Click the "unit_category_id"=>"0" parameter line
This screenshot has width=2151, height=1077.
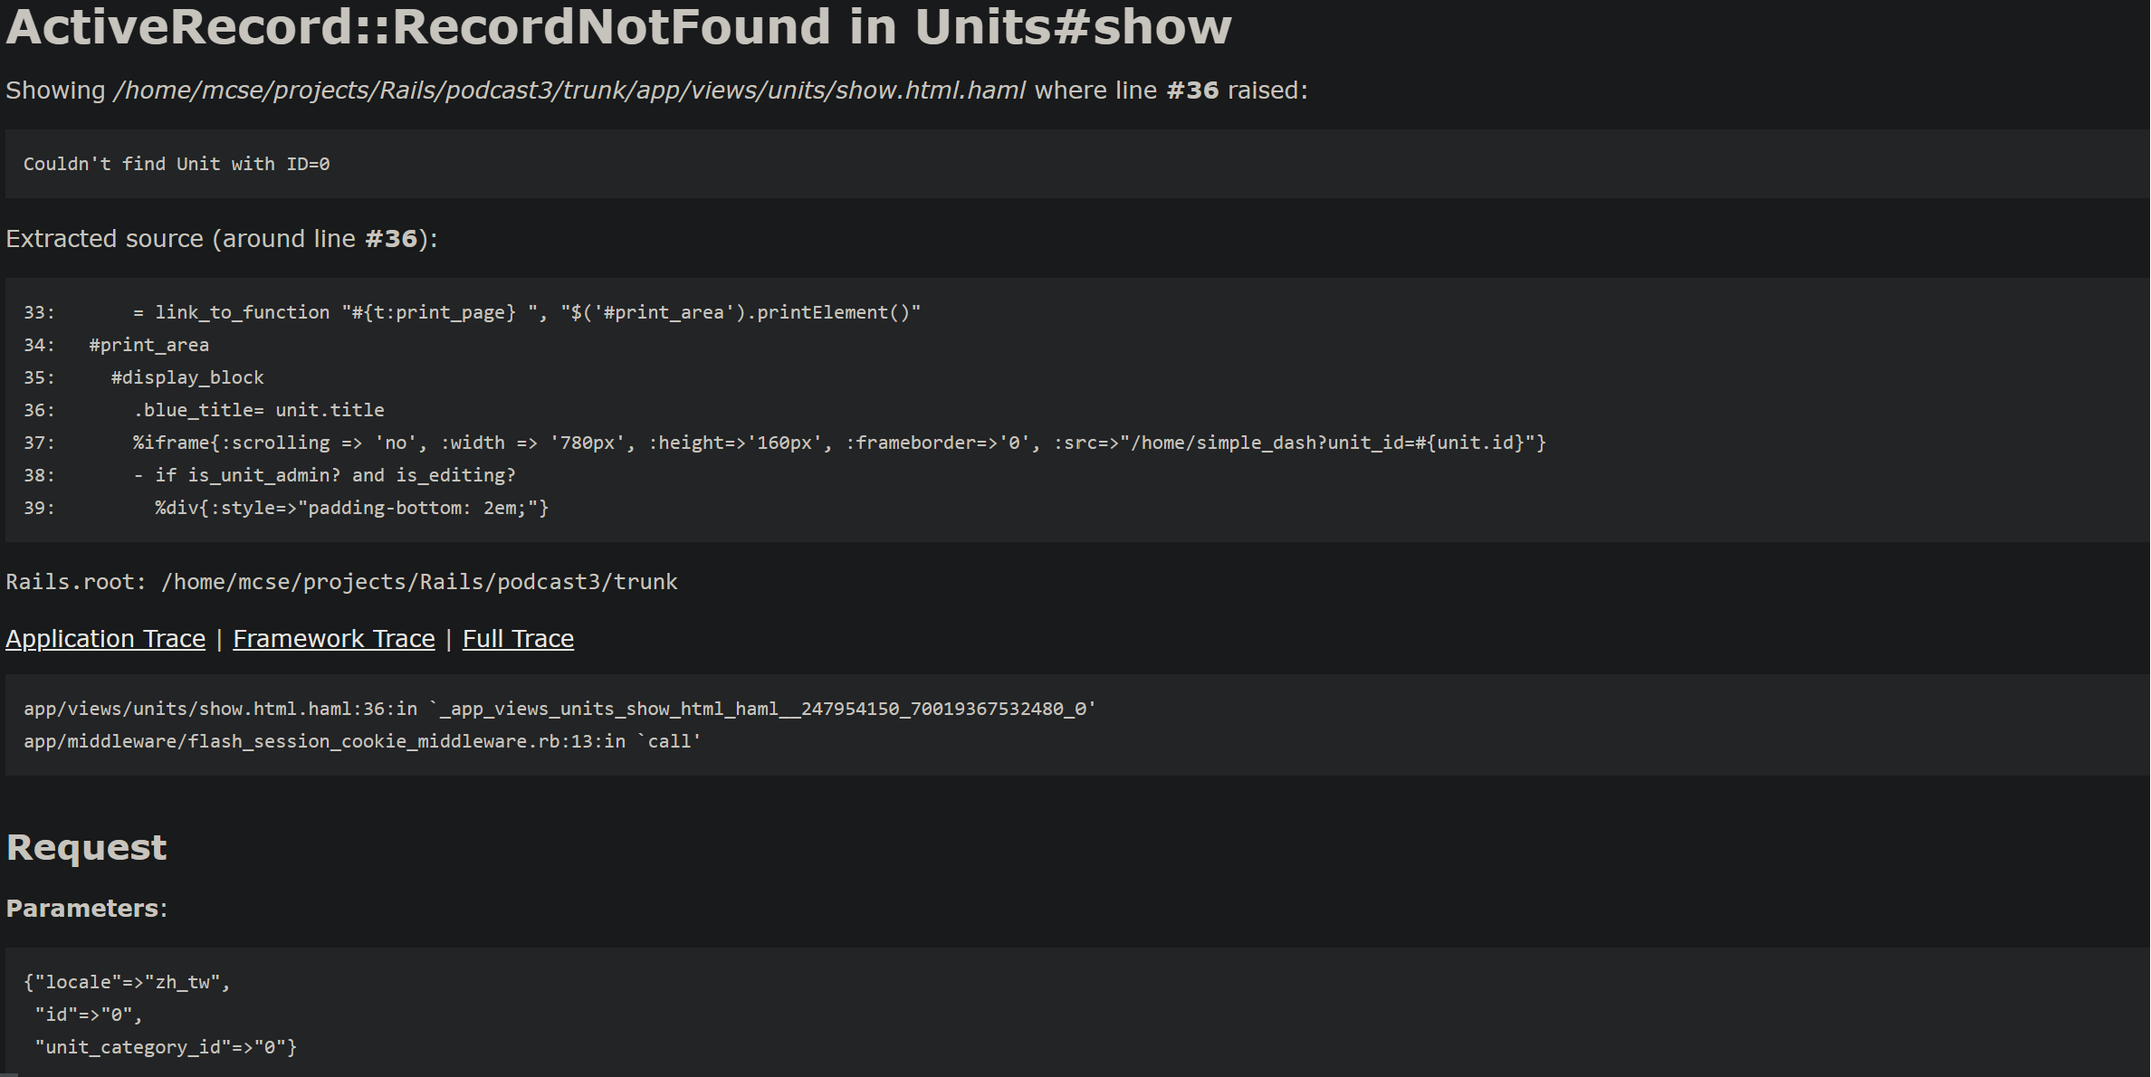pyautogui.click(x=166, y=1047)
